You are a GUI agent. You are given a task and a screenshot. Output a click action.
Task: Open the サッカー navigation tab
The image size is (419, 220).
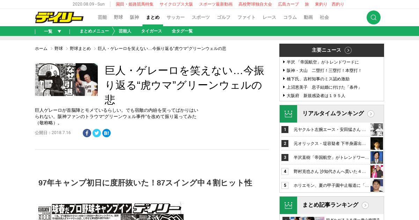click(x=176, y=17)
